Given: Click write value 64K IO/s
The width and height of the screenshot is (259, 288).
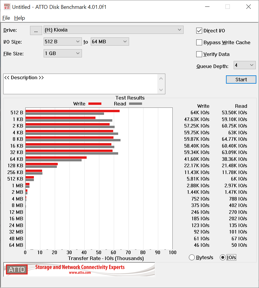Looking at the screenshot, I should tap(200, 112).
